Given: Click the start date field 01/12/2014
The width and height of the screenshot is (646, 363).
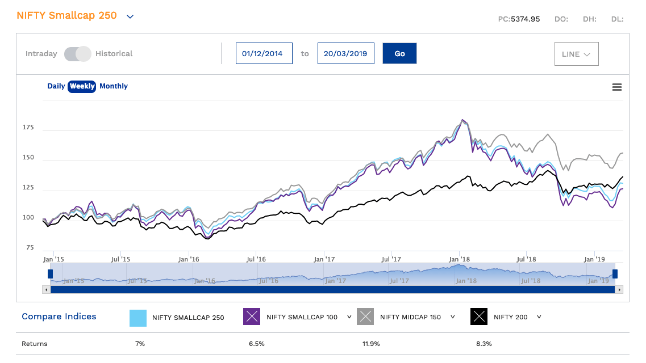Looking at the screenshot, I should 264,54.
